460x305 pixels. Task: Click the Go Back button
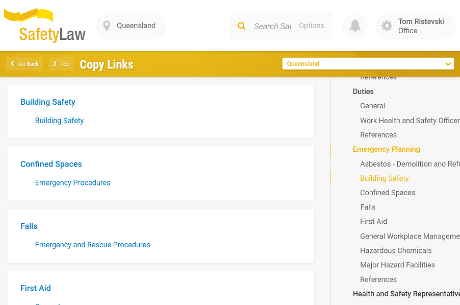click(x=24, y=64)
